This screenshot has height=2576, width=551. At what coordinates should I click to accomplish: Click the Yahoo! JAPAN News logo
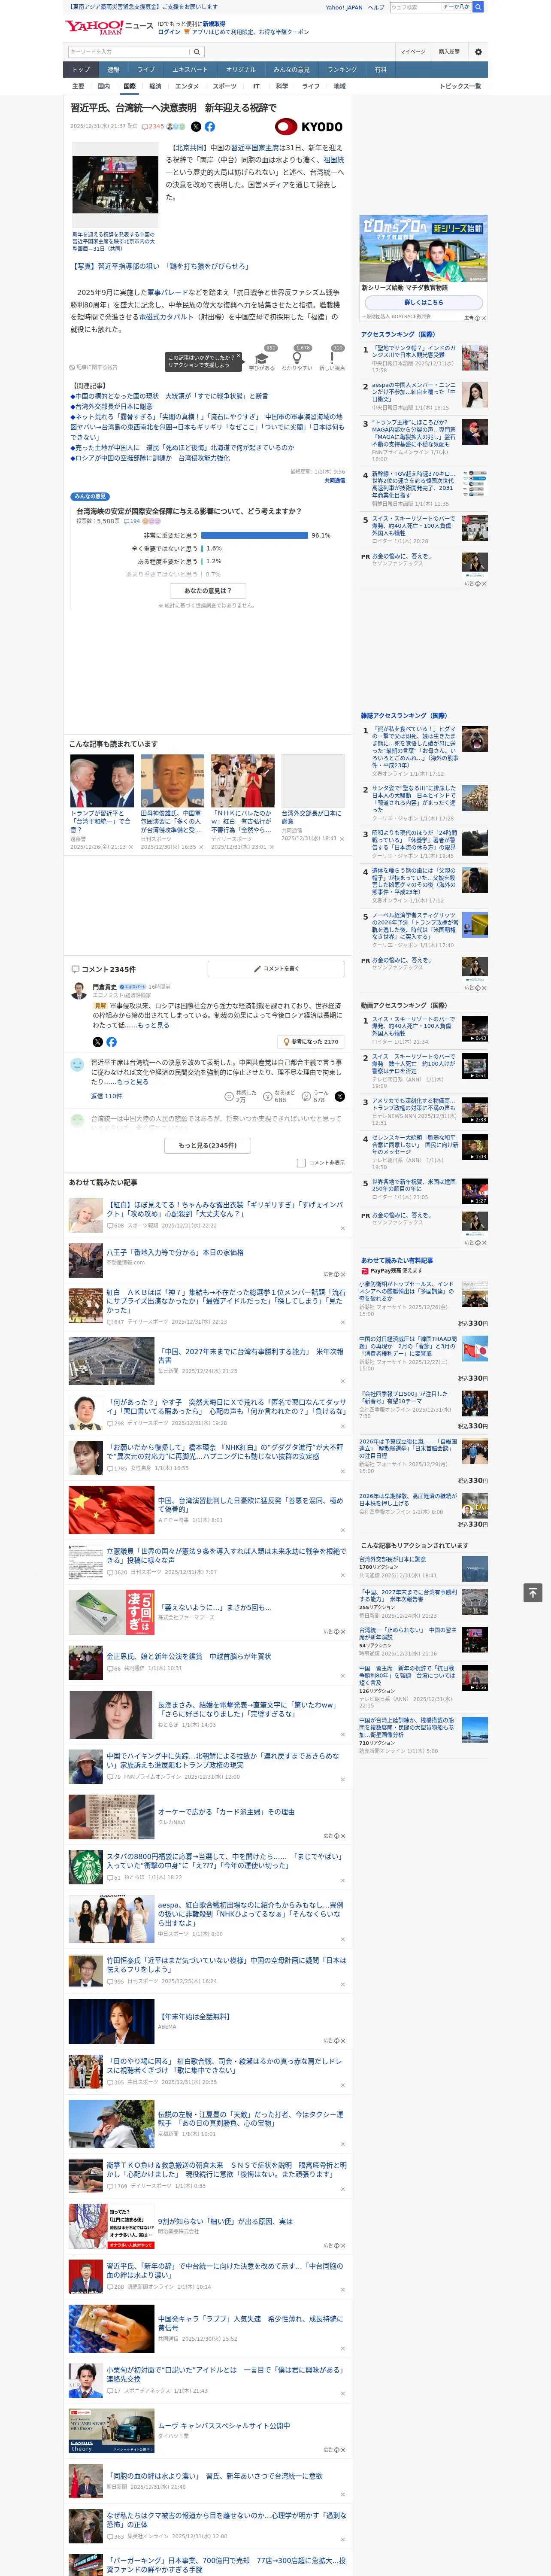point(109,26)
